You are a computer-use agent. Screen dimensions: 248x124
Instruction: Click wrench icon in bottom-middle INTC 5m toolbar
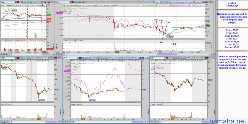tap(100, 58)
